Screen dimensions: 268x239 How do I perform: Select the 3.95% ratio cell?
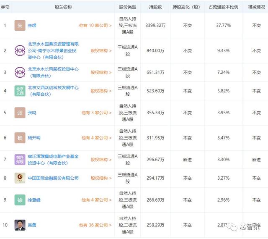[x=223, y=113]
